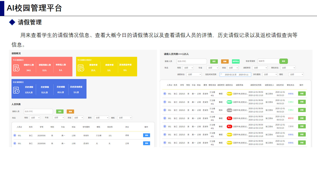This screenshot has height=176, width=317.
Task: Select the radio button for the 住宿生 row
Action: point(15,135)
